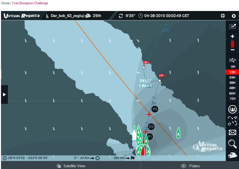Click the podium icon beside 29th
Viewport: 239px width, 169px height.
coord(88,16)
